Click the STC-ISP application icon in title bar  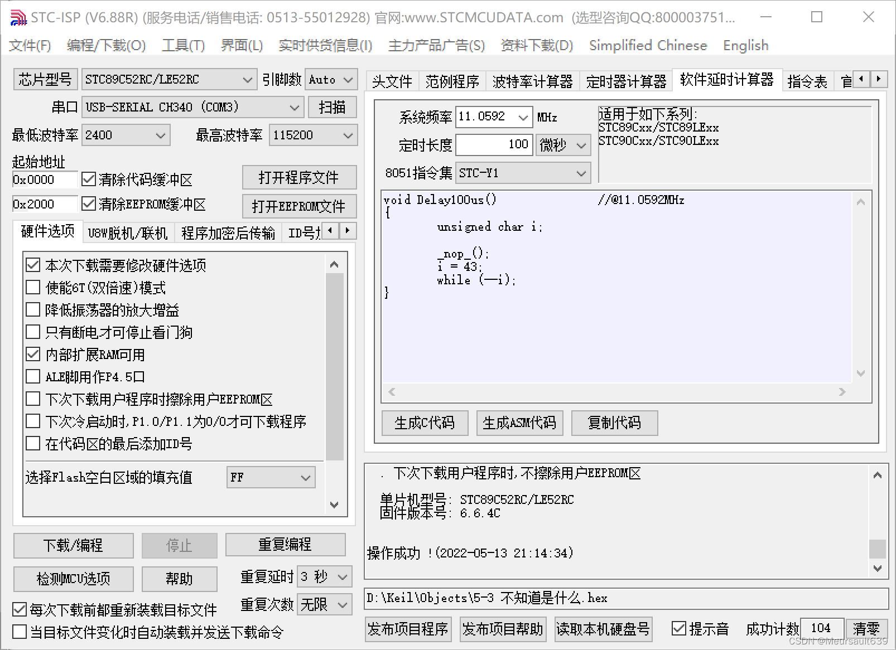tap(18, 17)
